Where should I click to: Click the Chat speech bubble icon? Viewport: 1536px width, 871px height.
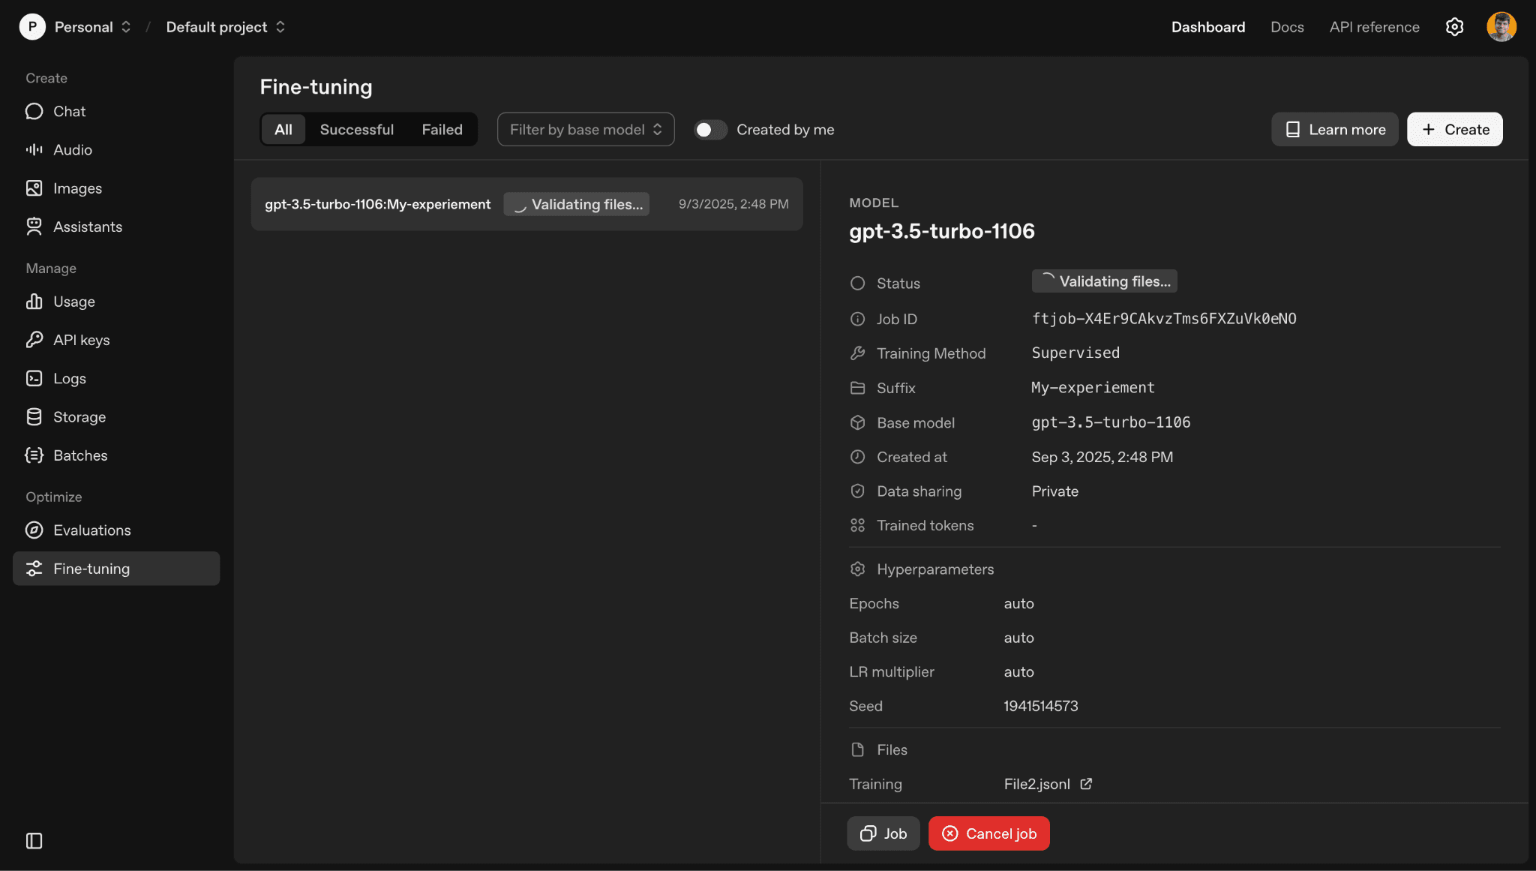[x=34, y=111]
